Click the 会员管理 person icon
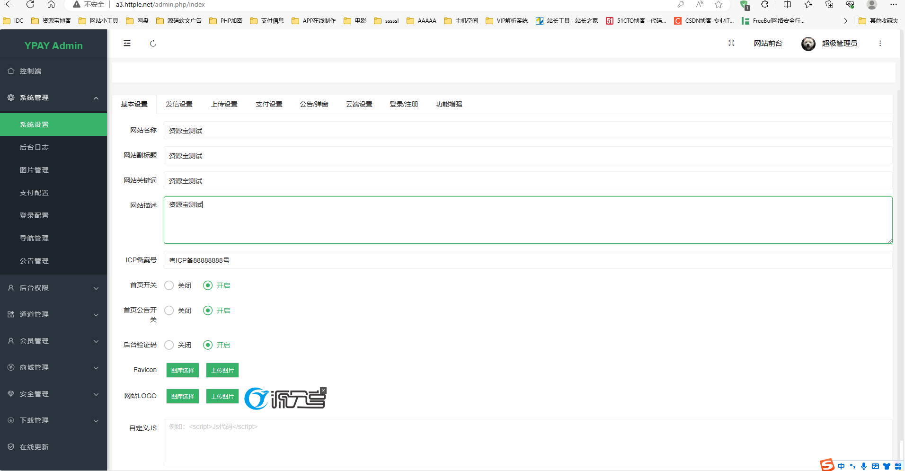 coord(11,341)
